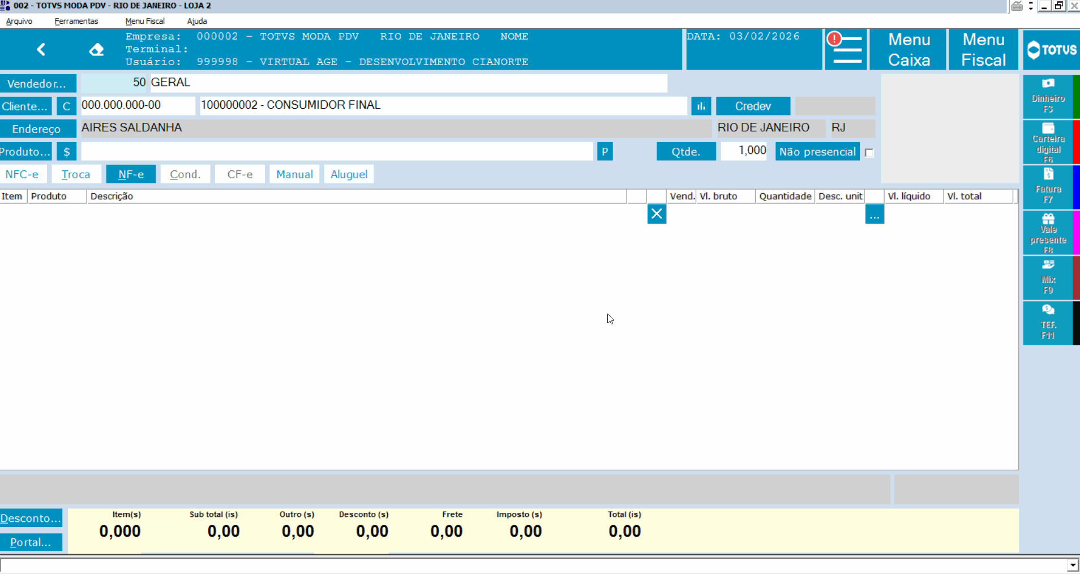Select TEF F11 payment
The image size is (1080, 574).
click(1048, 323)
